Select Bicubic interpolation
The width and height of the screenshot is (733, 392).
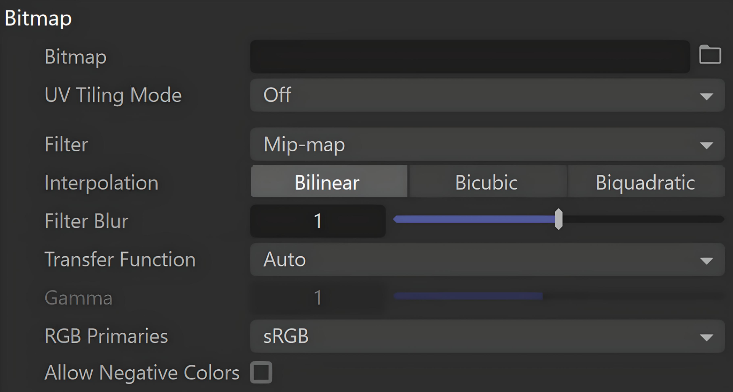coord(487,181)
